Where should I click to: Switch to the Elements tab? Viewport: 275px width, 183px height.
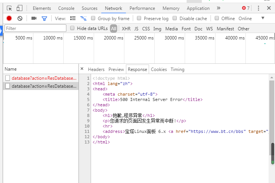(x=42, y=8)
